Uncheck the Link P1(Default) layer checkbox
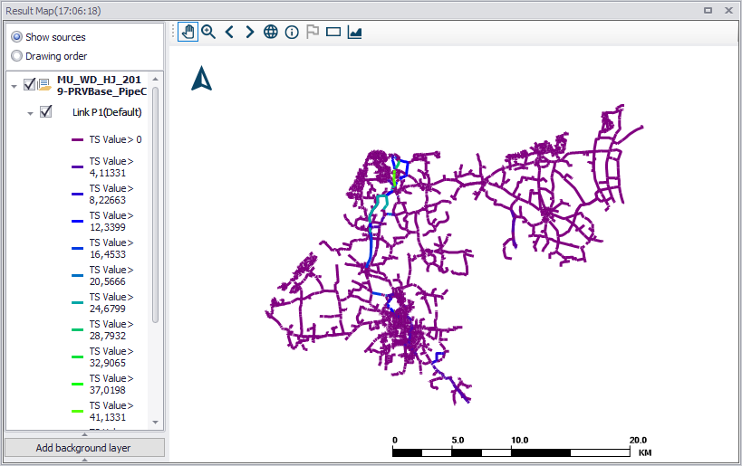 [46, 112]
